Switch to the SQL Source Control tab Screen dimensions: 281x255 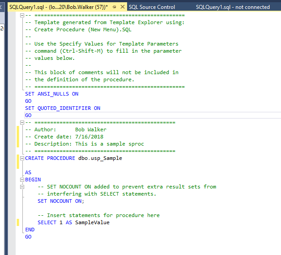point(151,7)
